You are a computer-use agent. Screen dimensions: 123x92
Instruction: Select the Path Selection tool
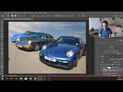point(2,61)
